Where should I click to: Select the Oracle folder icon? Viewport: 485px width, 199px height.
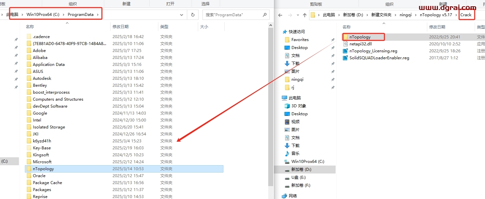[29, 176]
